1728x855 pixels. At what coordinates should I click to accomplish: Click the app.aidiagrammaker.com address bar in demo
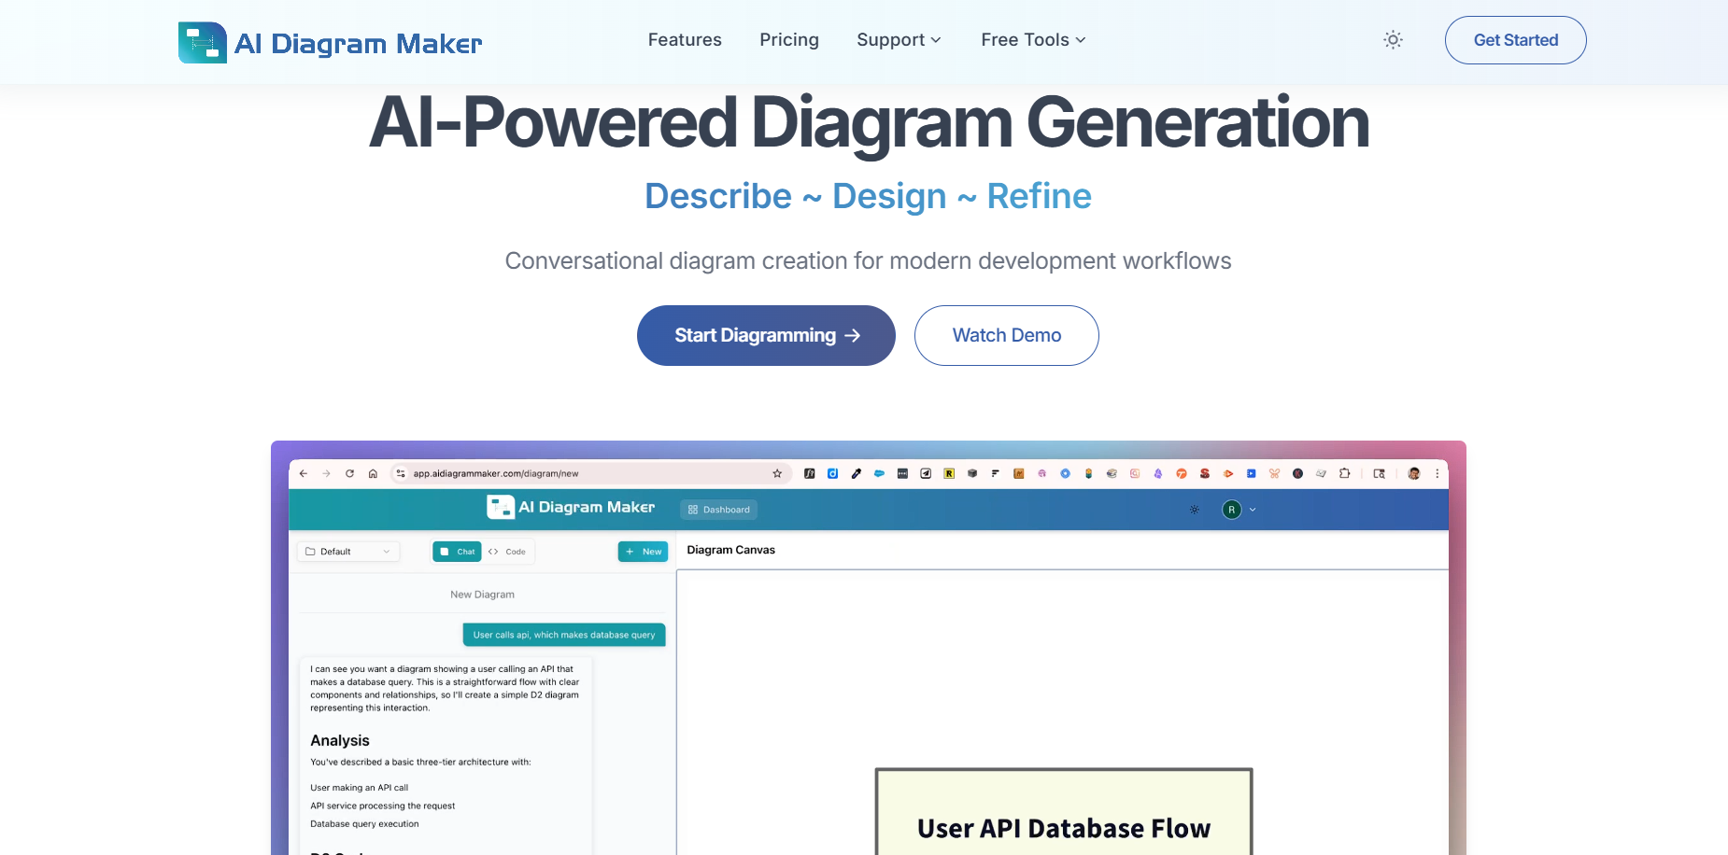click(x=590, y=473)
